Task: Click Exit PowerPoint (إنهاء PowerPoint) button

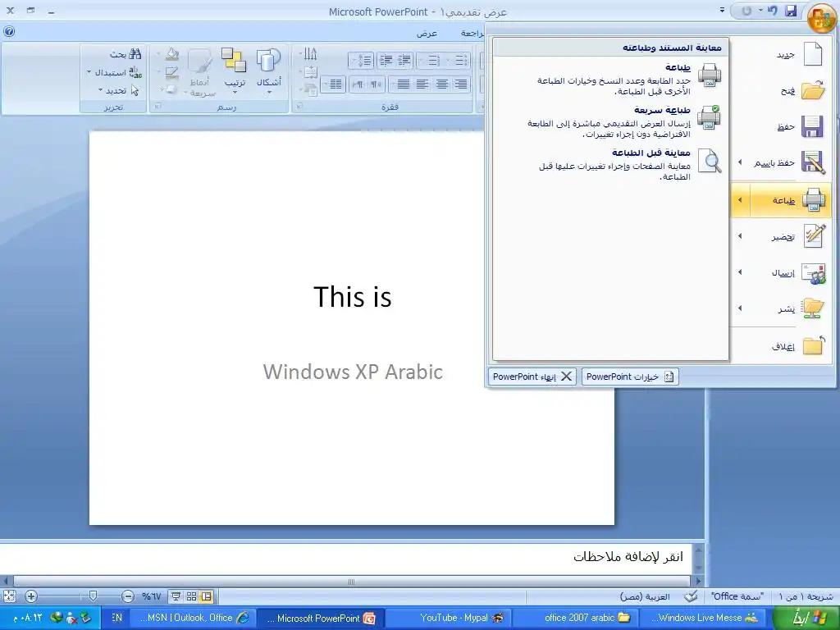Action: pos(532,377)
